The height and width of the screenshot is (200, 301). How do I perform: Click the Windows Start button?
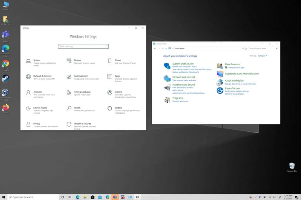click(4, 197)
